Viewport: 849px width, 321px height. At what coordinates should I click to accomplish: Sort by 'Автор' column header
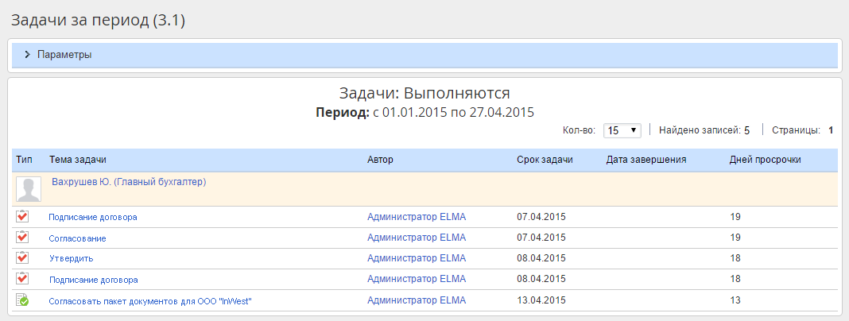pyautogui.click(x=380, y=160)
